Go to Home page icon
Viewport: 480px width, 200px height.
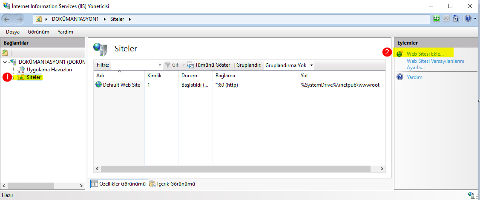pos(456,19)
